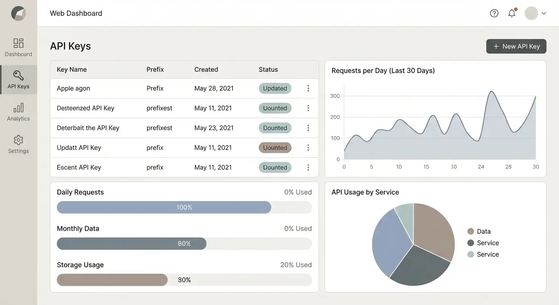This screenshot has height=305, width=559.
Task: Select the API Keys key icon
Action: [19, 75]
